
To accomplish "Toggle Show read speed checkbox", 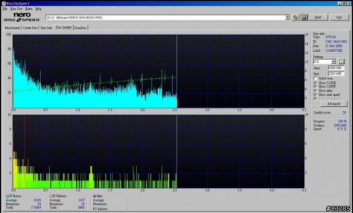I will tap(315, 95).
